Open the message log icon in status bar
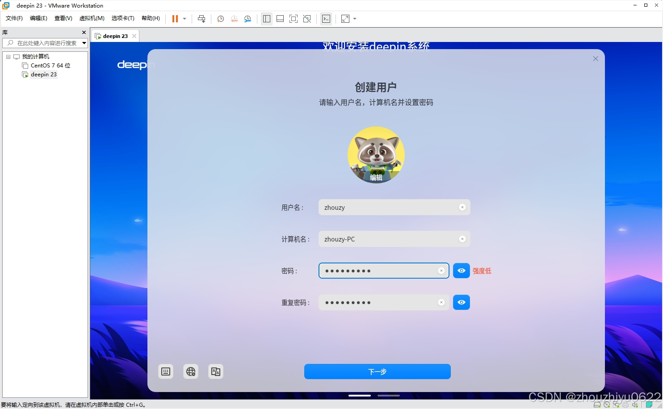 [649, 405]
